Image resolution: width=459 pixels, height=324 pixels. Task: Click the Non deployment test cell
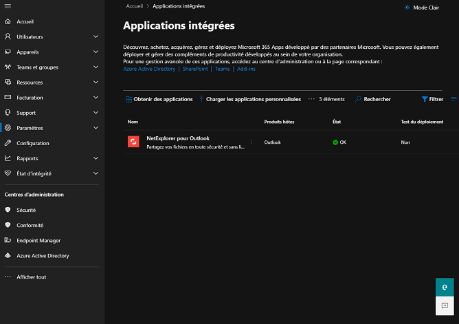(x=405, y=142)
